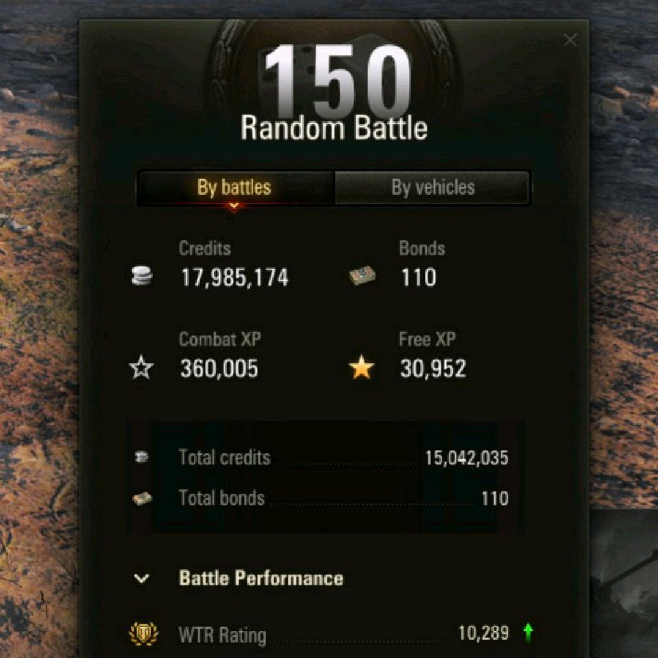
Task: Click the Total credits small coin icon
Action: tap(142, 456)
